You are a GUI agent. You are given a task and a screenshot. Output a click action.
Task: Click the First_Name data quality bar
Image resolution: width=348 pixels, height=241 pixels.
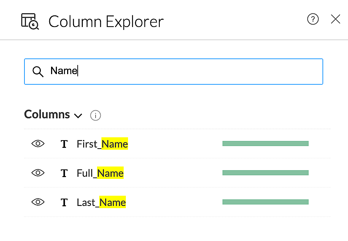pos(265,144)
